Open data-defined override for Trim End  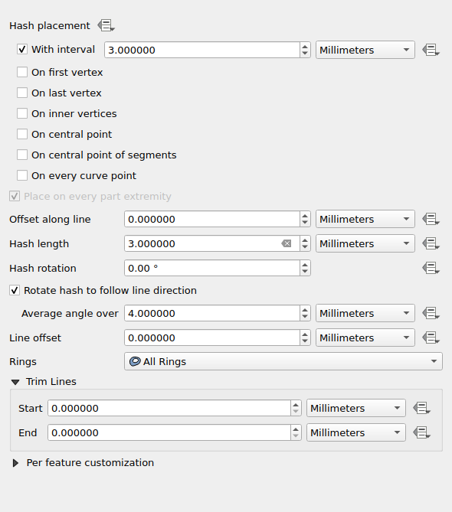(421, 432)
